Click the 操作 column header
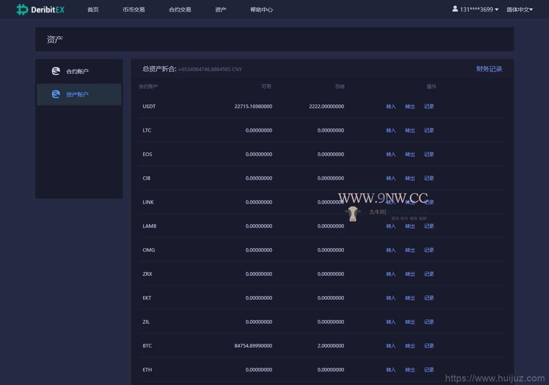Screen dimensions: 549x385 tap(431, 86)
